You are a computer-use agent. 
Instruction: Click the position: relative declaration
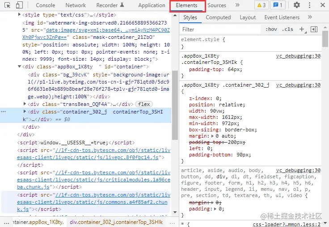coord(217,105)
